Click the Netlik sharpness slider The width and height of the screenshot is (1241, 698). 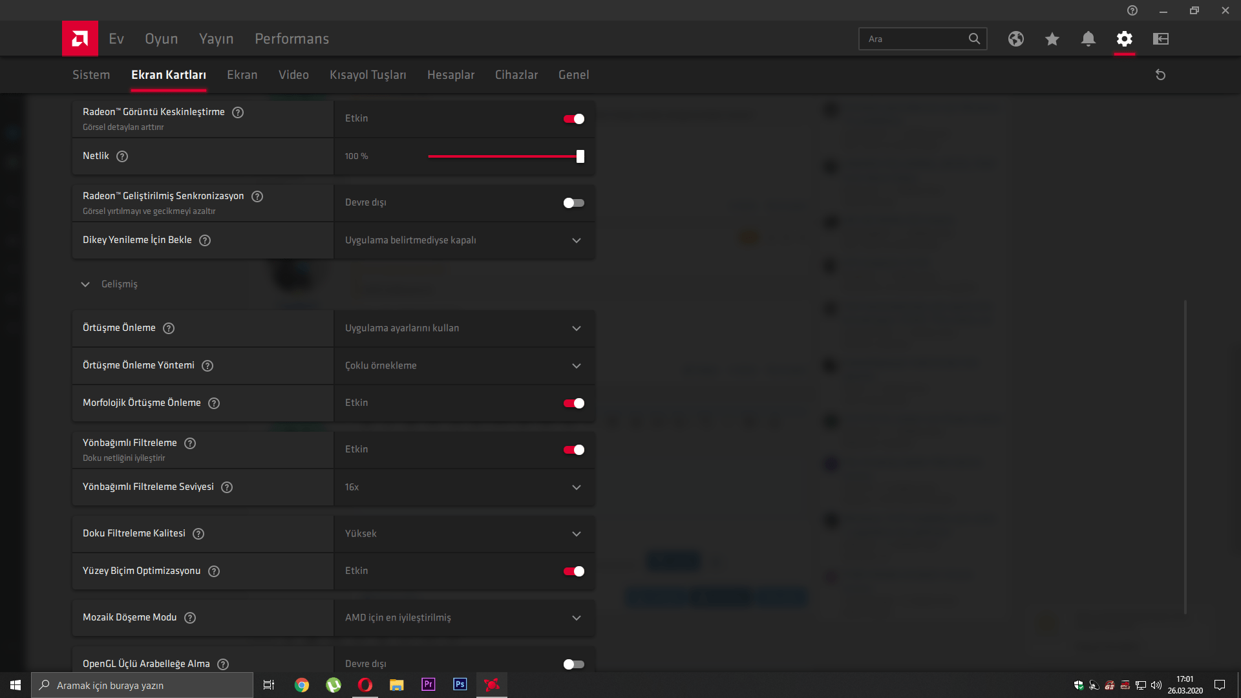(x=504, y=156)
